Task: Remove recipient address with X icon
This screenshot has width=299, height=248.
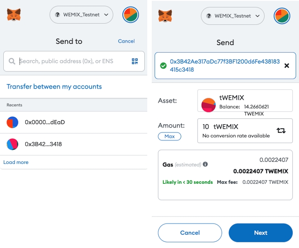Action: pyautogui.click(x=287, y=66)
